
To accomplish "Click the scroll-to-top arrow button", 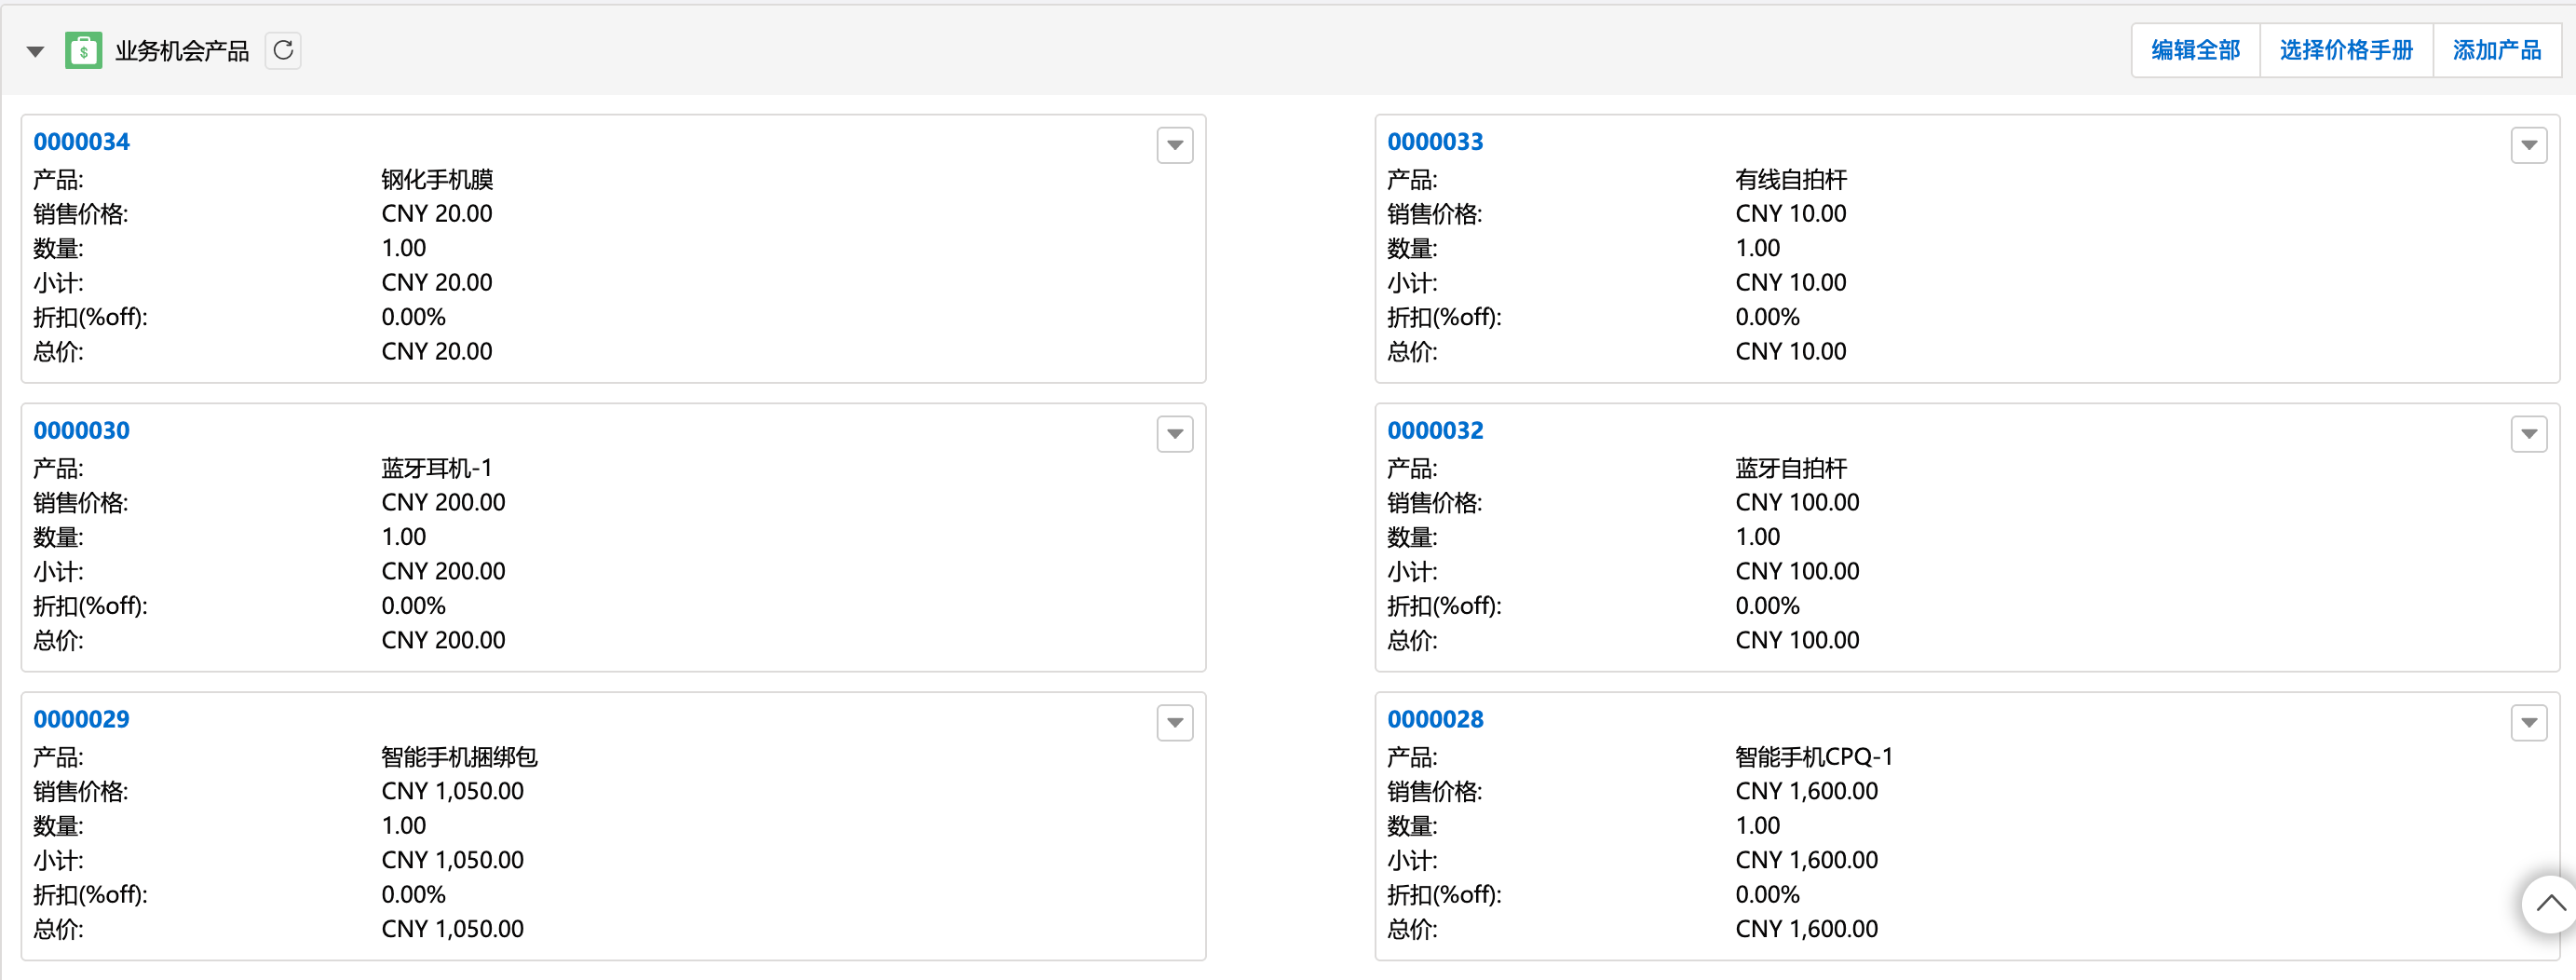I will tap(2549, 903).
